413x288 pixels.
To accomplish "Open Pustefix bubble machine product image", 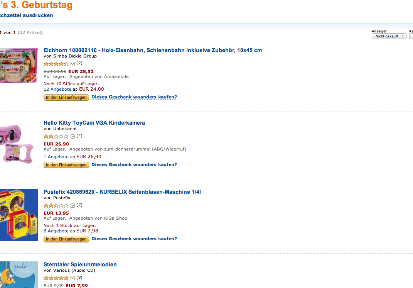I will tap(19, 215).
